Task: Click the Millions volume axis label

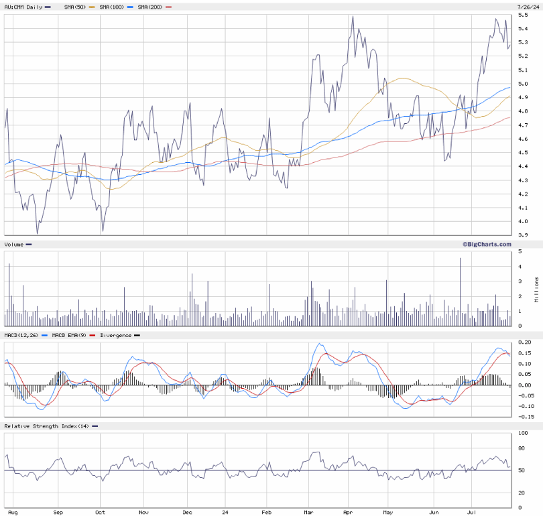Action: (x=537, y=289)
